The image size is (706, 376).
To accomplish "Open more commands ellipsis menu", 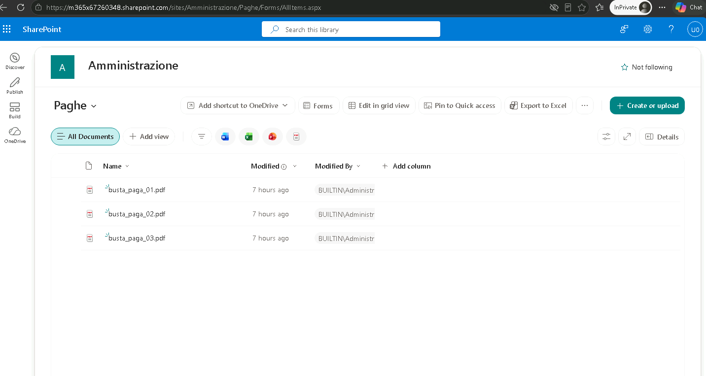I will tap(585, 105).
